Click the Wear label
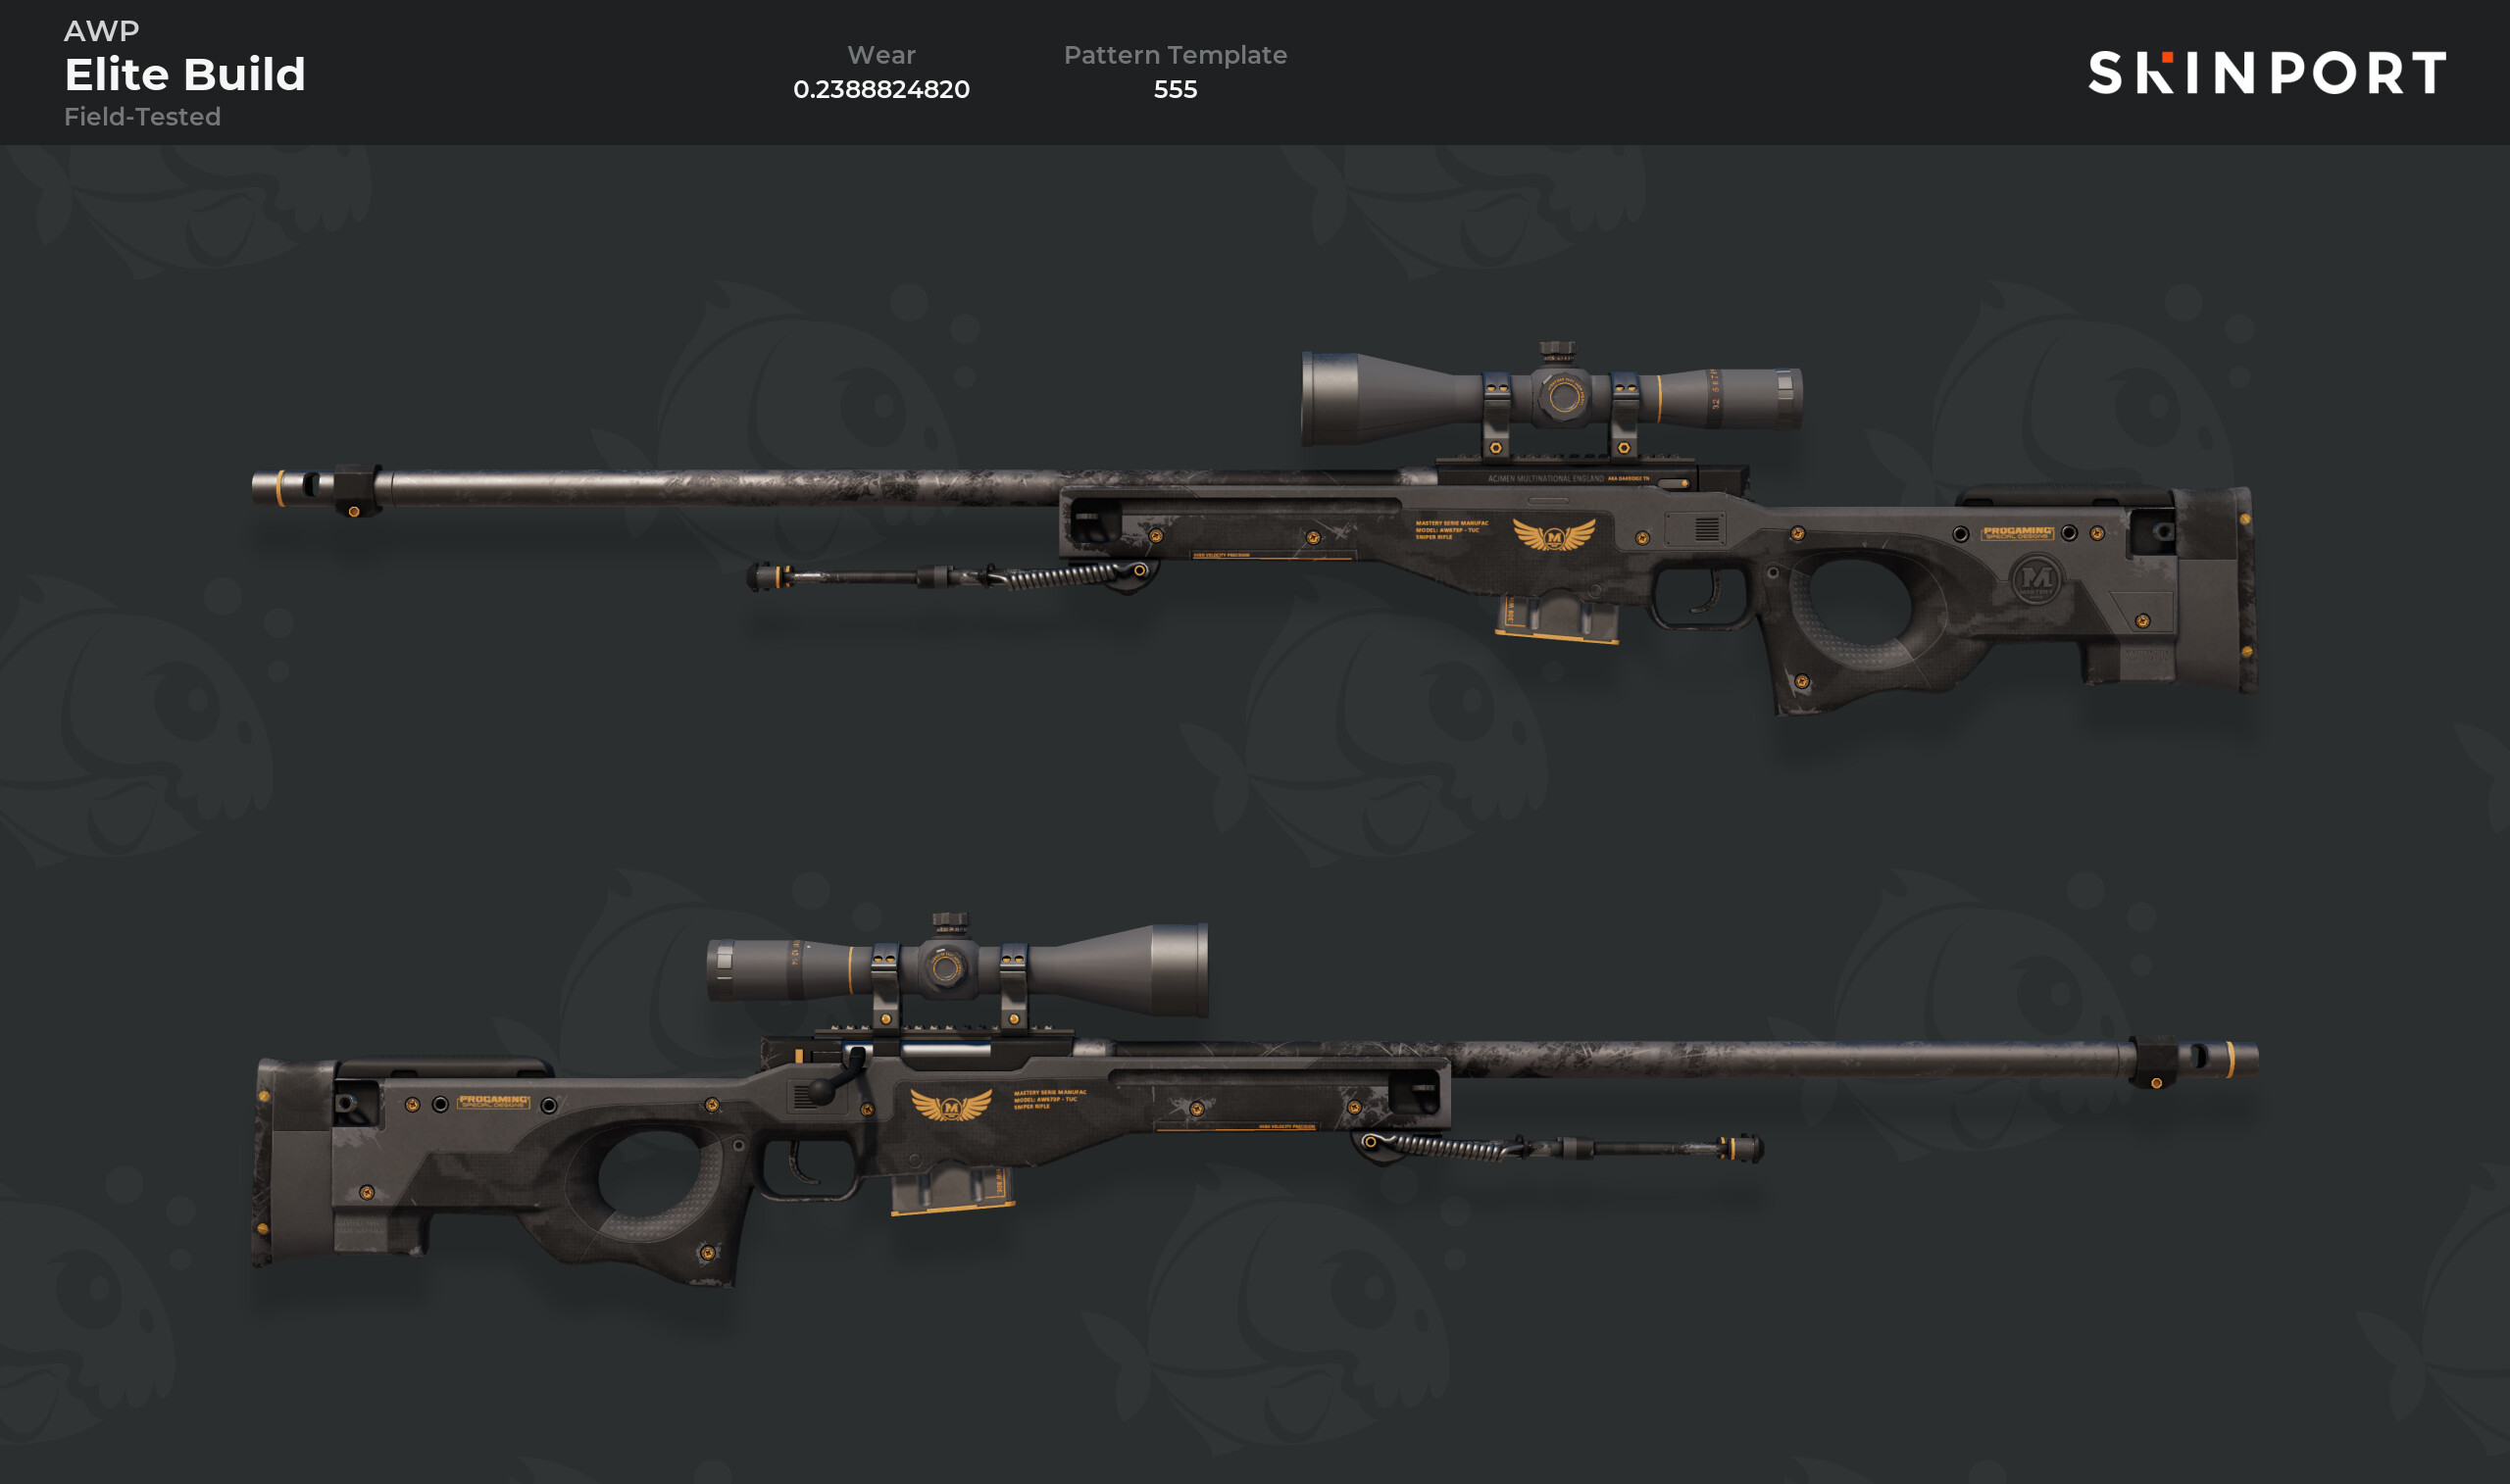Viewport: 2510px width, 1484px height. coord(881,55)
